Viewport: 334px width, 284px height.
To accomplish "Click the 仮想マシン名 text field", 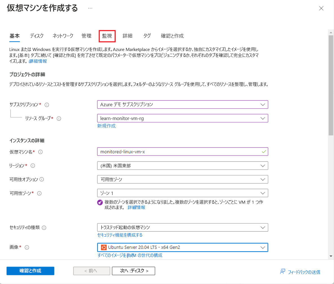I will click(180, 152).
